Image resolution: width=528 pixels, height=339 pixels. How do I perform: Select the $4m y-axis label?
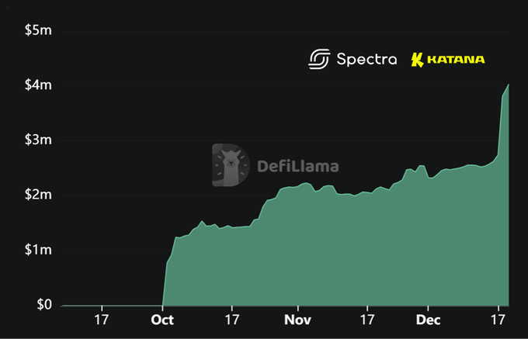(x=38, y=85)
